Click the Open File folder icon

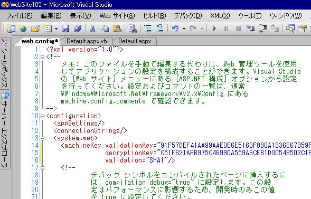pos(35,29)
